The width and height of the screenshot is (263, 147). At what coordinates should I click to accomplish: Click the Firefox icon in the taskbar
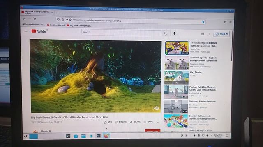point(106,136)
